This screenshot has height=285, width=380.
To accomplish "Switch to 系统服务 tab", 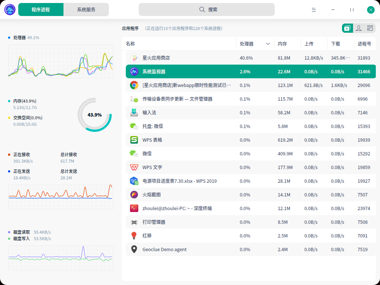I will coord(86,10).
